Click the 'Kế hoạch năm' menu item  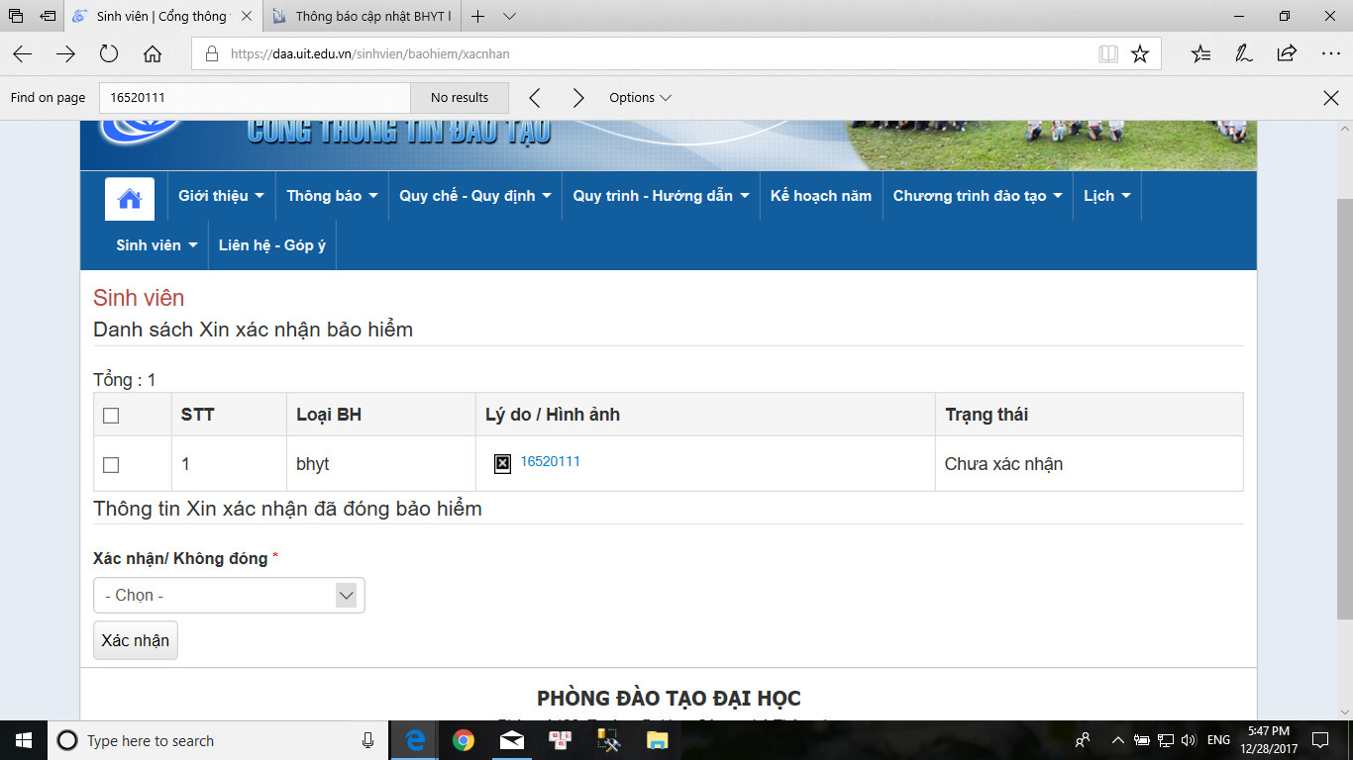(820, 195)
